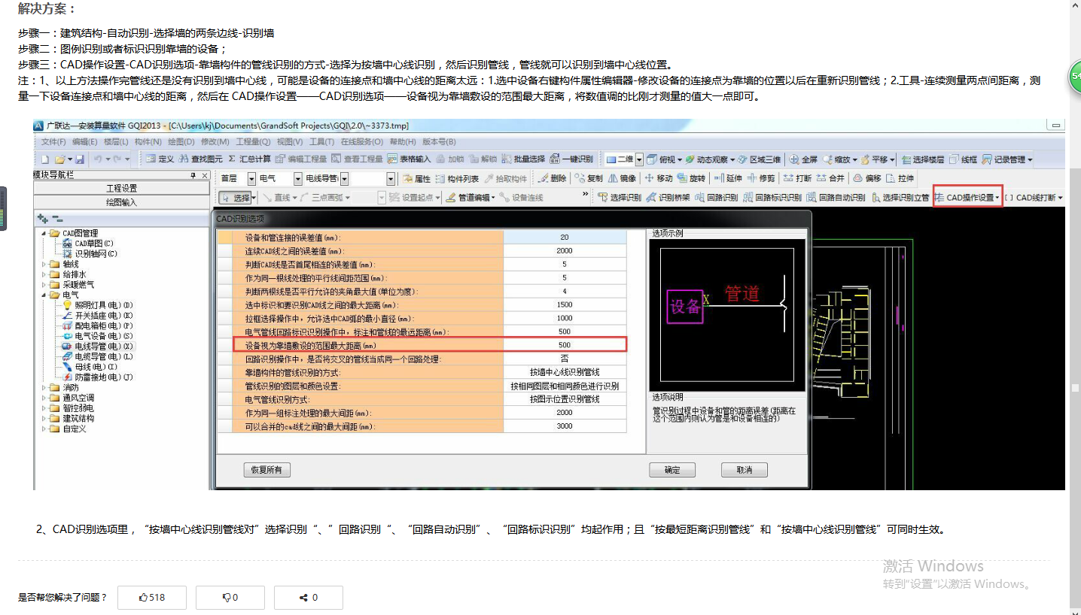Select 照明灯具(电) tree item
This screenshot has width=1081, height=615.
tap(98, 305)
